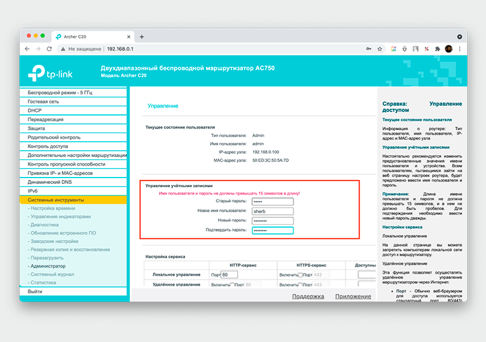Enable HTTPS remote management checkbox

pos(300,285)
